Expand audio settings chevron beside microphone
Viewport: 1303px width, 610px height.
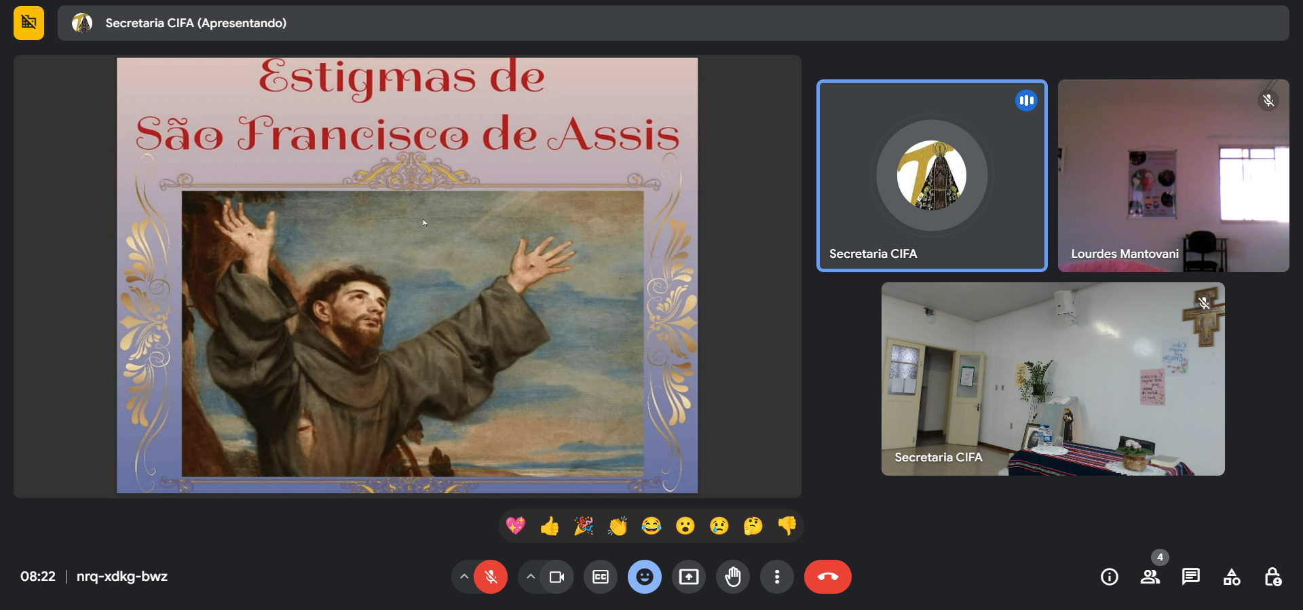click(464, 577)
